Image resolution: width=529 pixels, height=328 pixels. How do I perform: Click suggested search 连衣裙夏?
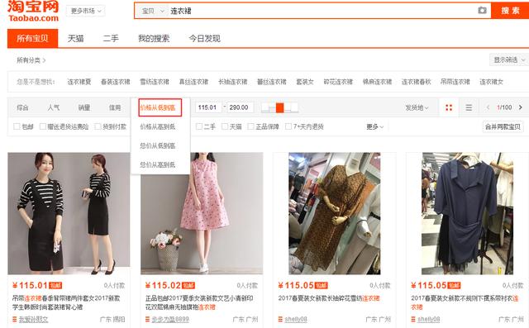tap(79, 82)
